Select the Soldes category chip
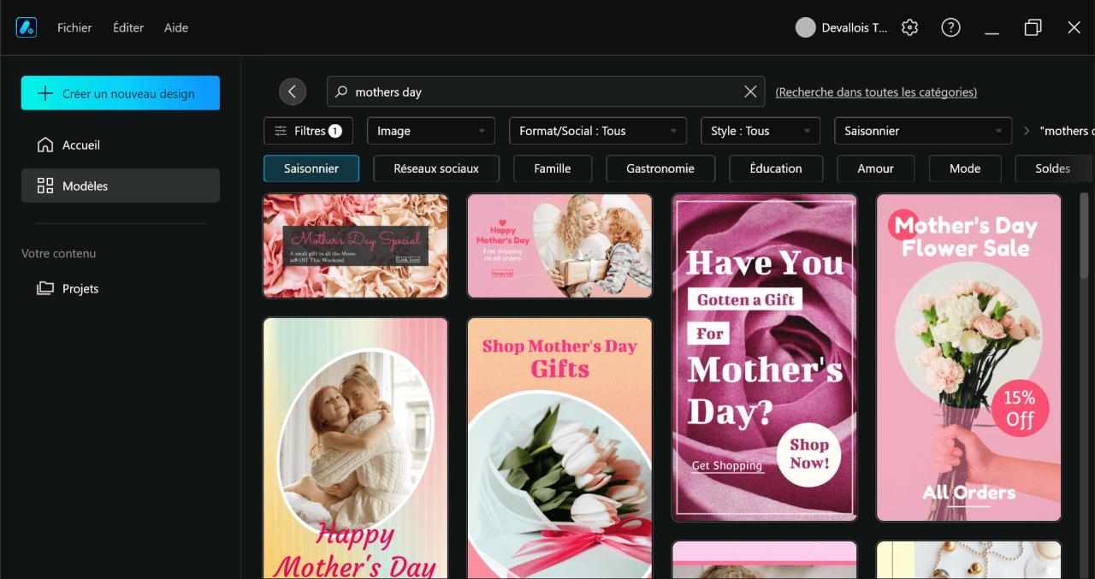The width and height of the screenshot is (1095, 579). [x=1053, y=168]
